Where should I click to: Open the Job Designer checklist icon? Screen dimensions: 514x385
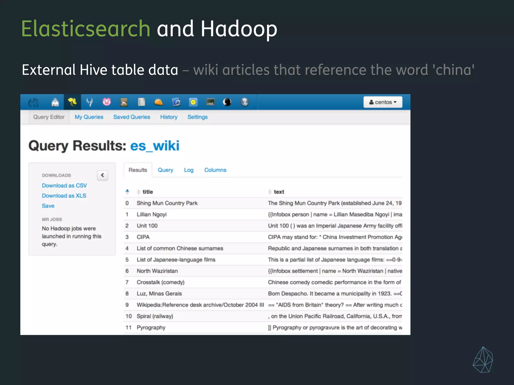pos(141,102)
